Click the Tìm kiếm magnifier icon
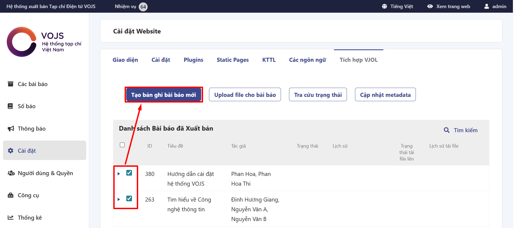This screenshot has width=514, height=228. (x=447, y=130)
